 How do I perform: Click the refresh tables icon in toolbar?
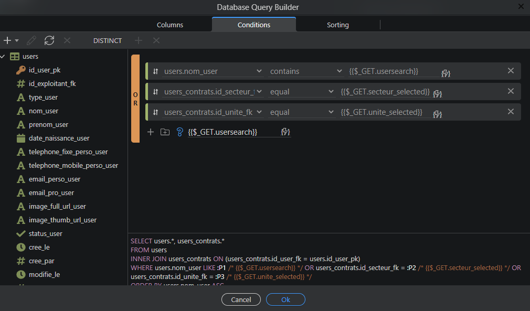(x=49, y=40)
